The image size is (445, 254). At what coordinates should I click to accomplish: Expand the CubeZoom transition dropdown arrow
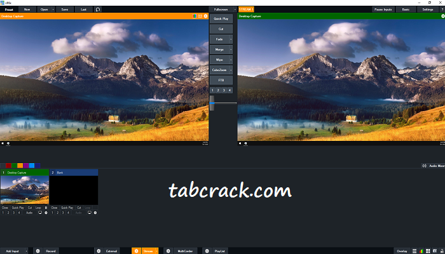point(231,70)
